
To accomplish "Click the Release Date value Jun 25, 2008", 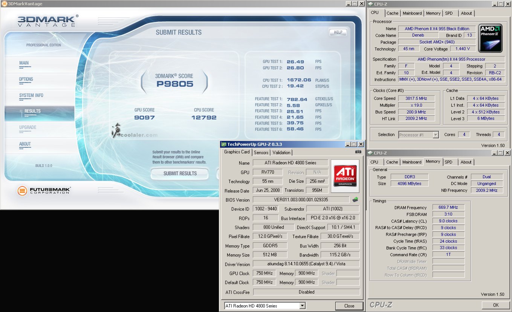I will (x=267, y=190).
